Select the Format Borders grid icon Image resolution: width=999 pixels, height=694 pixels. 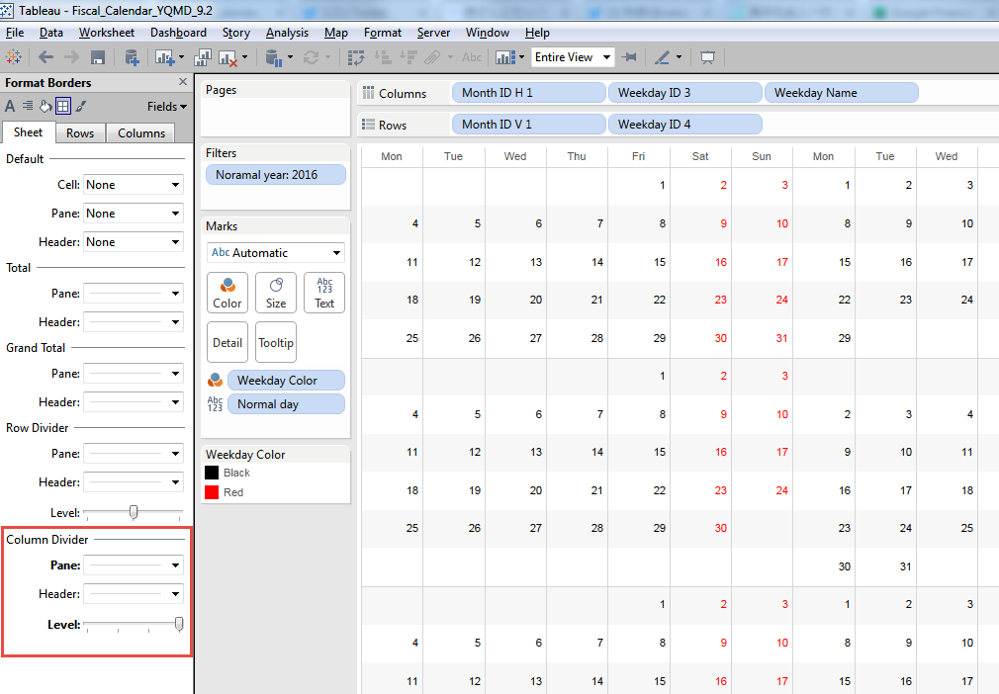(63, 107)
